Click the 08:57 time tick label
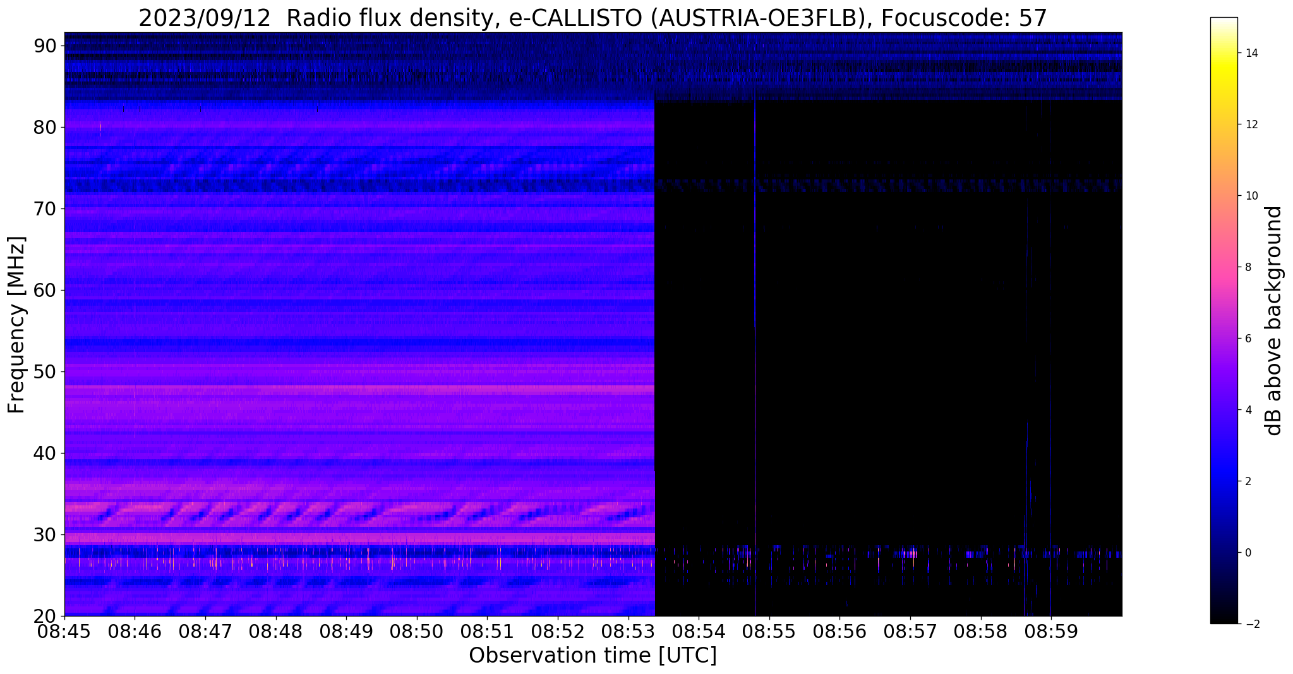The width and height of the screenshot is (1293, 674). pos(910,632)
